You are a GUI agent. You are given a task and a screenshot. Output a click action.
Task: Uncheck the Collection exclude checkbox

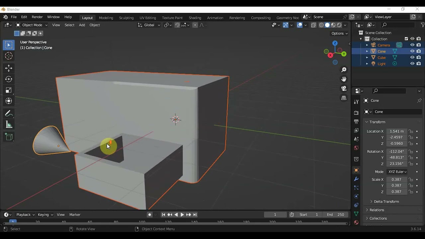[406, 39]
